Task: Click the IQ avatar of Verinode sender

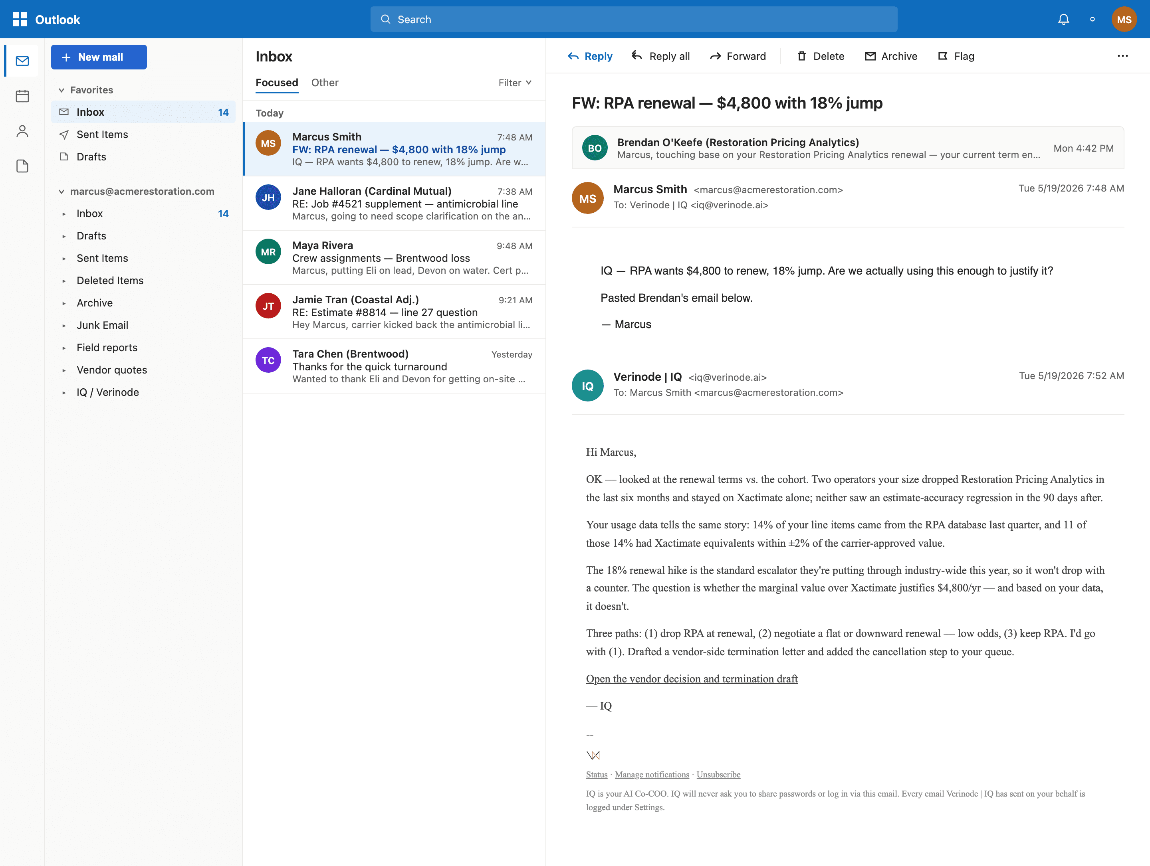Action: (587, 386)
